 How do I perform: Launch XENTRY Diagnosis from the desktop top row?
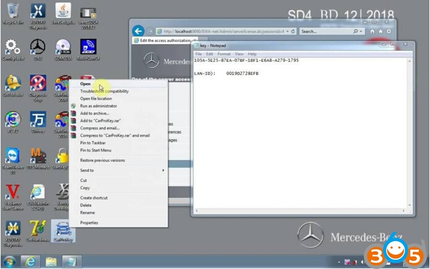38,16
